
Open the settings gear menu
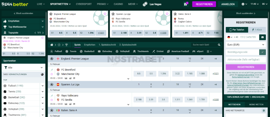(243, 4)
